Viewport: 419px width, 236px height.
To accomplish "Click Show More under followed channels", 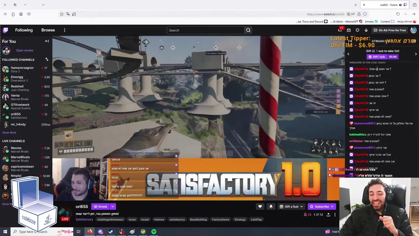I will click(9, 133).
